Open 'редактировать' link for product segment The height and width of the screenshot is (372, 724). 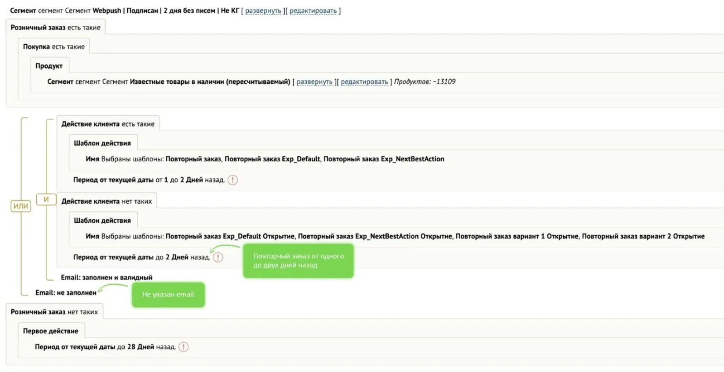364,82
